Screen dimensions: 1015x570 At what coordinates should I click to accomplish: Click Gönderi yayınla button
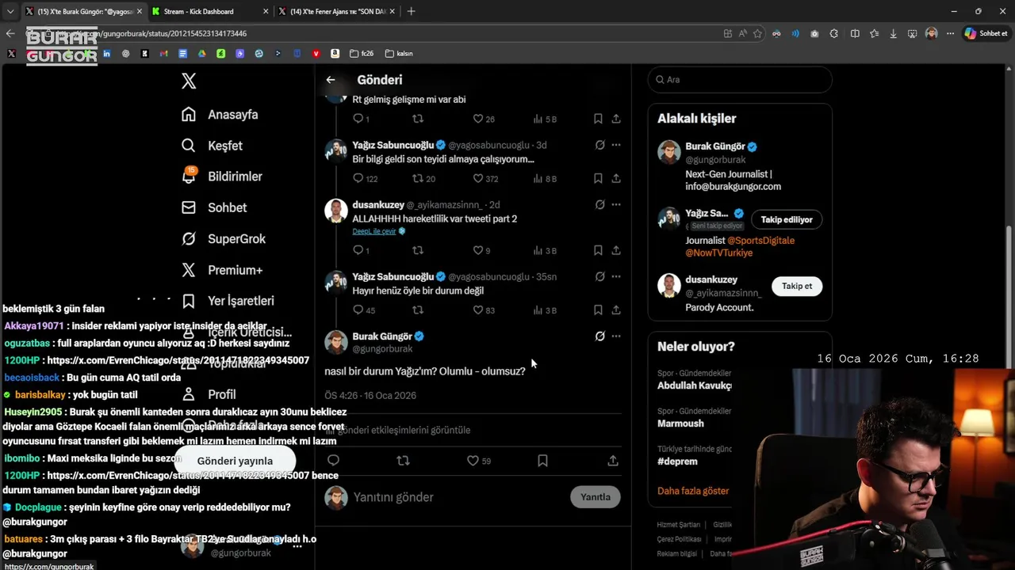pos(235,461)
